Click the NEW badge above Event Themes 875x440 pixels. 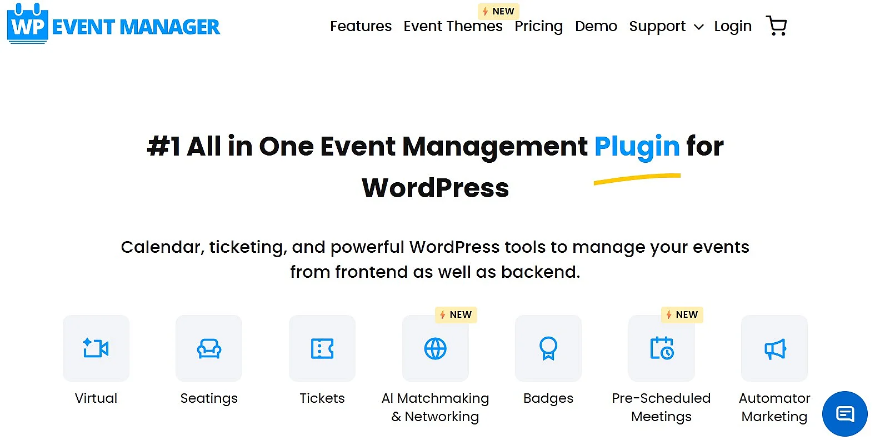498,11
